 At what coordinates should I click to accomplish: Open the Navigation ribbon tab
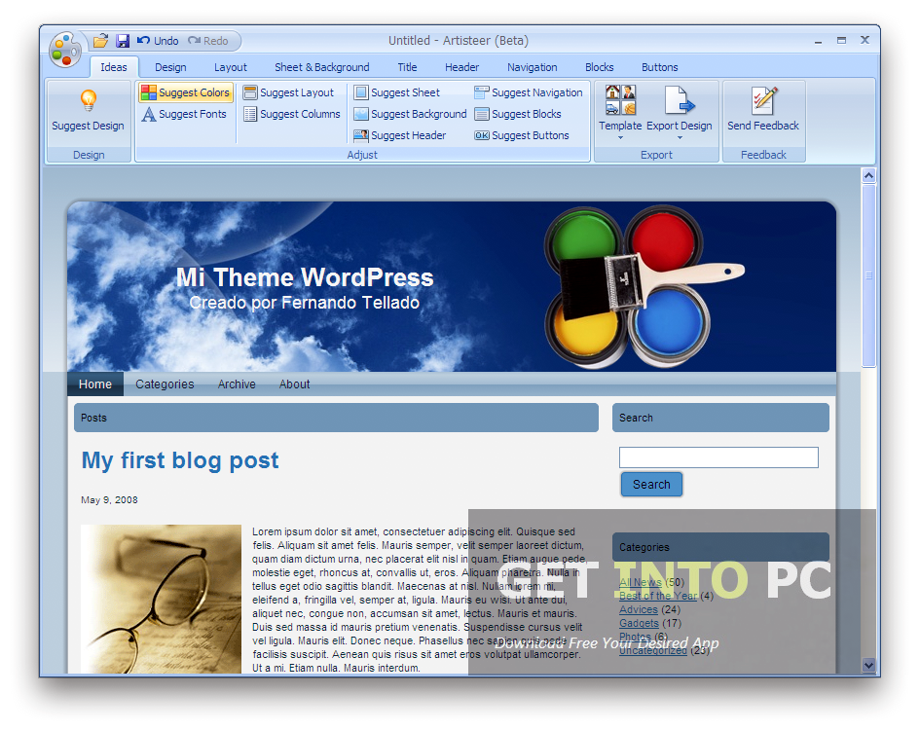tap(533, 67)
